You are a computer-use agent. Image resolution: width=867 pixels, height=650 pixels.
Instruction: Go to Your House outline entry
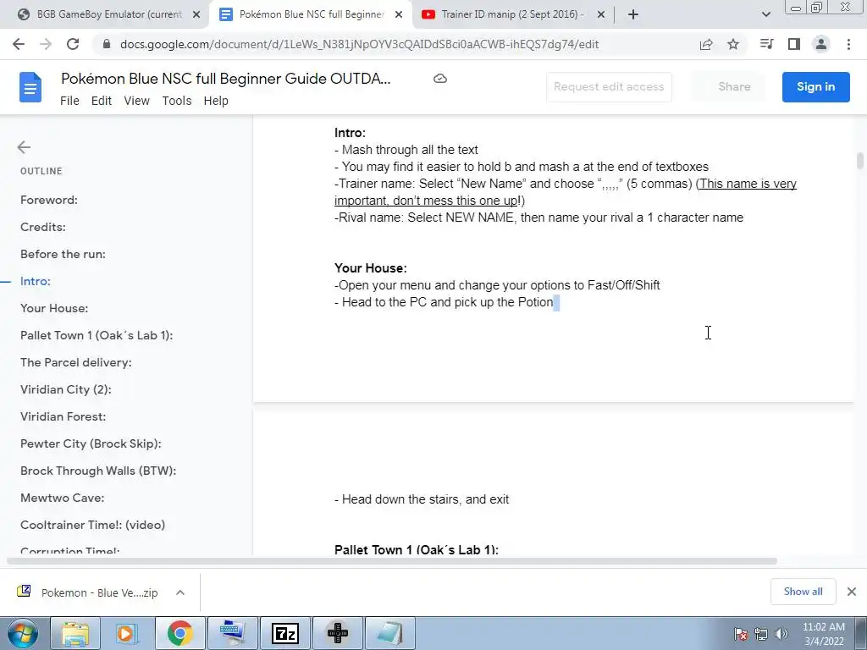54,308
